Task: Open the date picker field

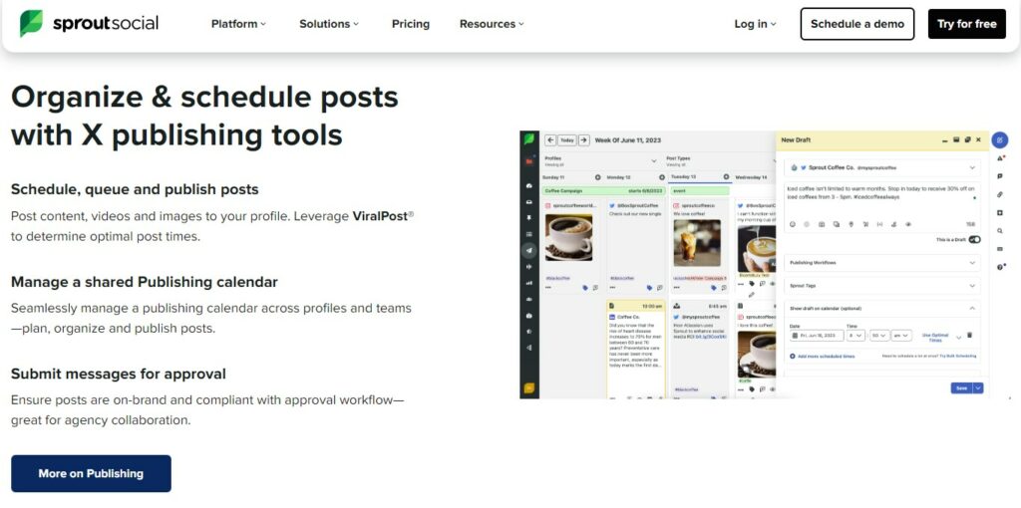Action: click(x=816, y=335)
